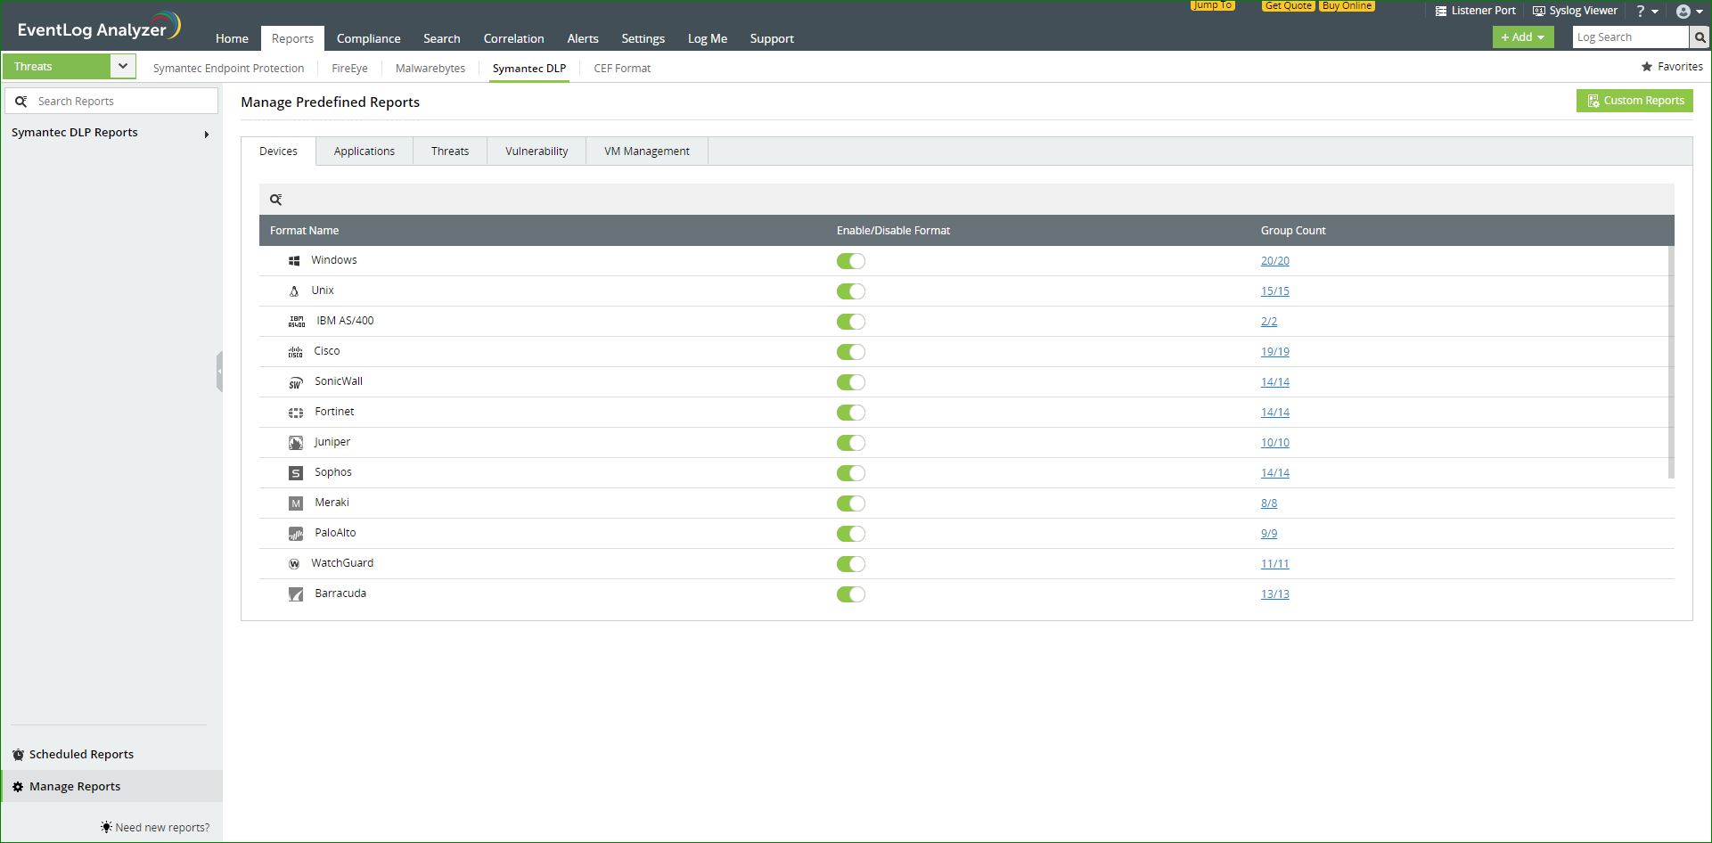Click the SonicWall logo icon
This screenshot has height=843, width=1712.
(x=295, y=382)
